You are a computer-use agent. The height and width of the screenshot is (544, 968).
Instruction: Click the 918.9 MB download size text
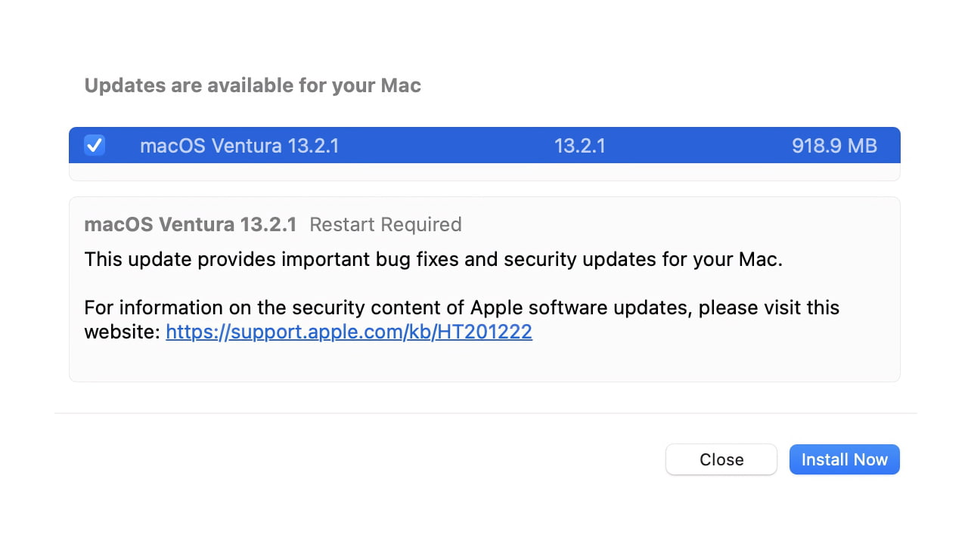[834, 145]
